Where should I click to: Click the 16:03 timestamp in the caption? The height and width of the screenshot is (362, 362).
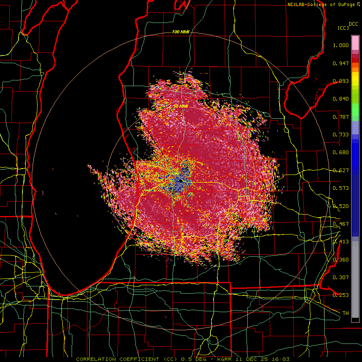(x=281, y=359)
